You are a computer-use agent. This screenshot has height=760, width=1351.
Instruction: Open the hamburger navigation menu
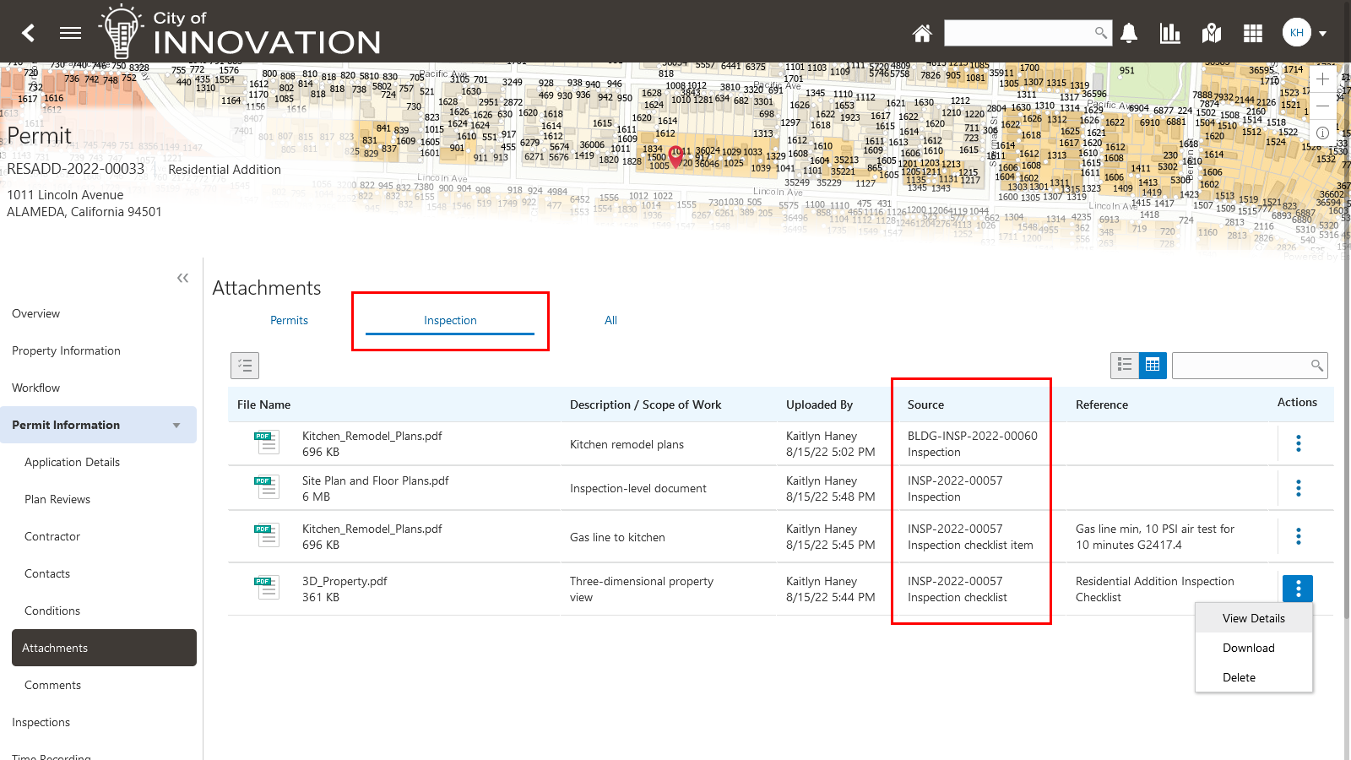click(71, 33)
